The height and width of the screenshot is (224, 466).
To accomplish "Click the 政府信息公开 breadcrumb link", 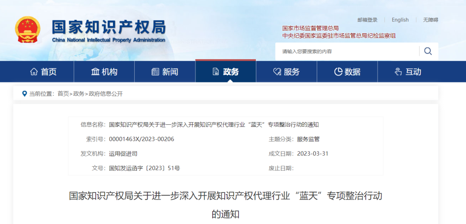I will [x=106, y=94].
